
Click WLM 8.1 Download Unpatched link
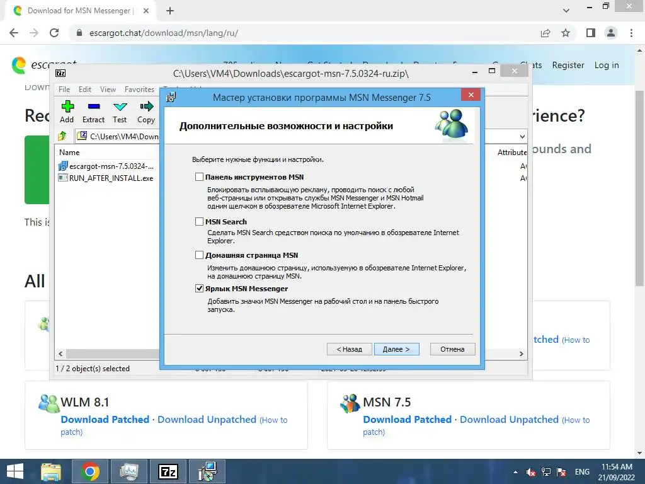[x=207, y=419]
